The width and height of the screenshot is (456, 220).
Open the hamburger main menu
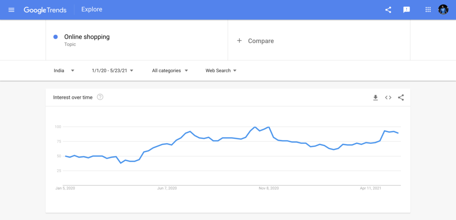pos(11,10)
